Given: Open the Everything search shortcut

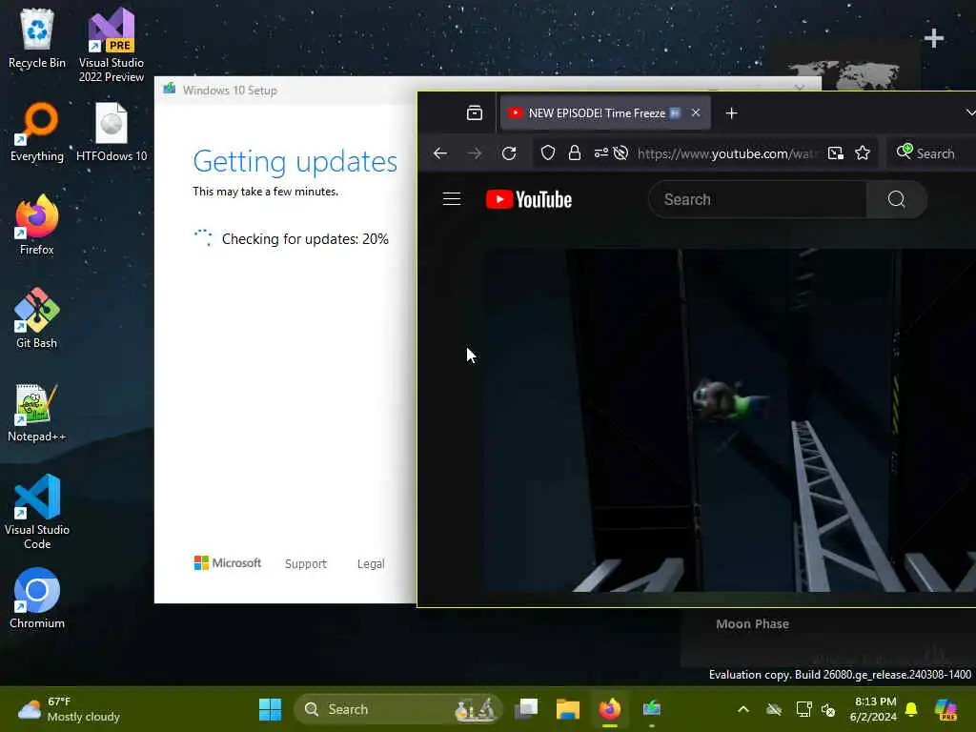Looking at the screenshot, I should pyautogui.click(x=37, y=132).
